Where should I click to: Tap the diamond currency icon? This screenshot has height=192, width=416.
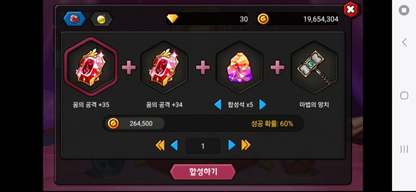click(x=173, y=19)
